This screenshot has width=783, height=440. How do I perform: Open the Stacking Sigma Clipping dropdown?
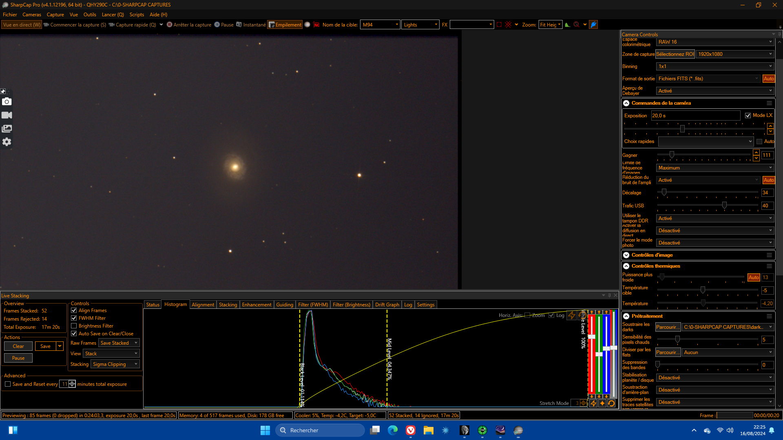pos(115,364)
